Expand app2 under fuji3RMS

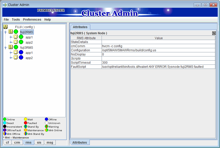pyautogui.click(x=11, y=58)
